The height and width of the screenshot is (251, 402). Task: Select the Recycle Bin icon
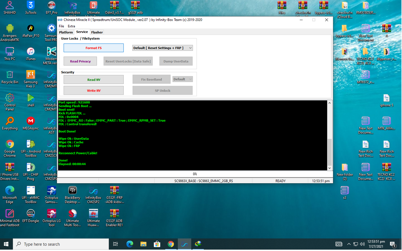[x=10, y=77]
